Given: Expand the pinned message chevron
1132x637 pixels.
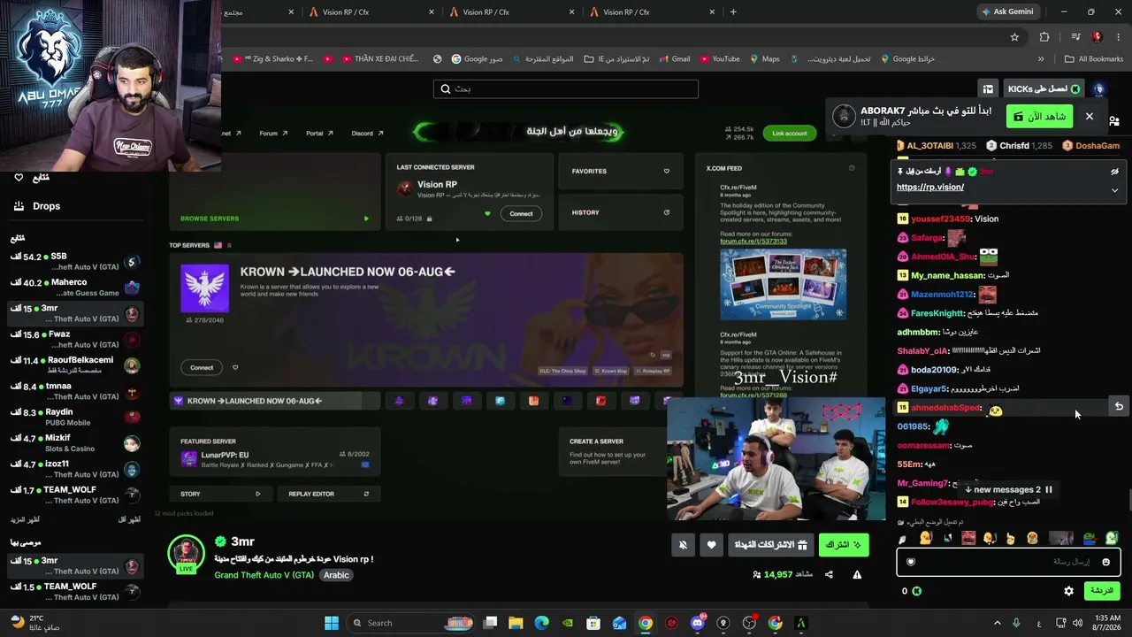Looking at the screenshot, I should tap(1114, 190).
